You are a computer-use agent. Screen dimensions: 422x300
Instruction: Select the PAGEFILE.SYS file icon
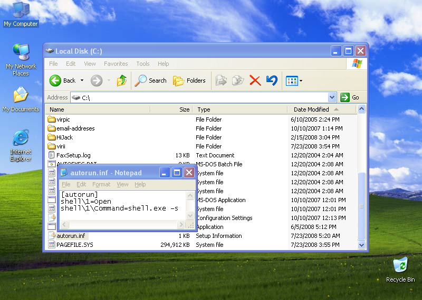[x=51, y=244]
